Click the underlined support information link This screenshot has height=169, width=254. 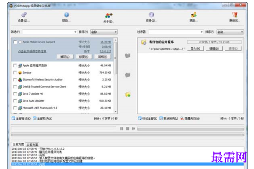32,52
